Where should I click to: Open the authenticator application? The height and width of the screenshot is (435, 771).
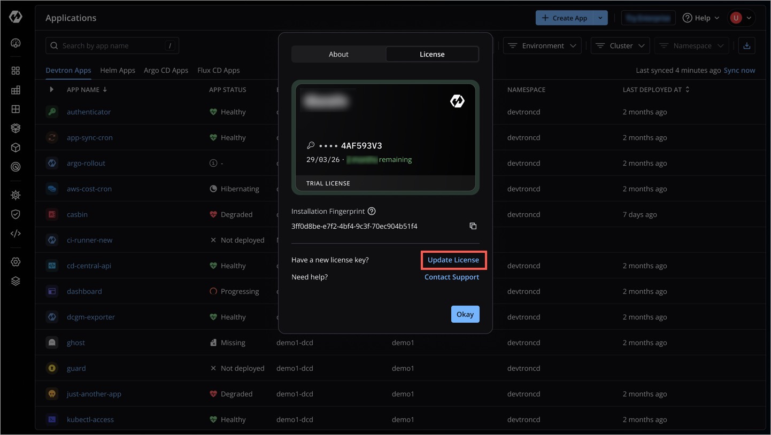pos(89,112)
